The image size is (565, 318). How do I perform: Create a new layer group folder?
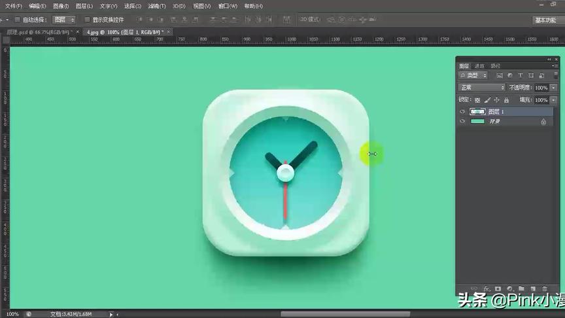[x=521, y=289]
